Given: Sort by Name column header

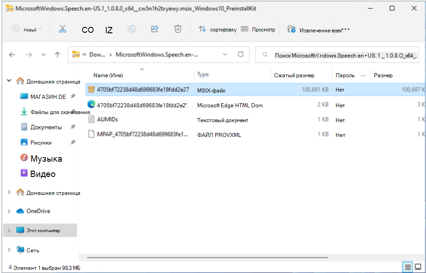Looking at the screenshot, I should pyautogui.click(x=108, y=75).
